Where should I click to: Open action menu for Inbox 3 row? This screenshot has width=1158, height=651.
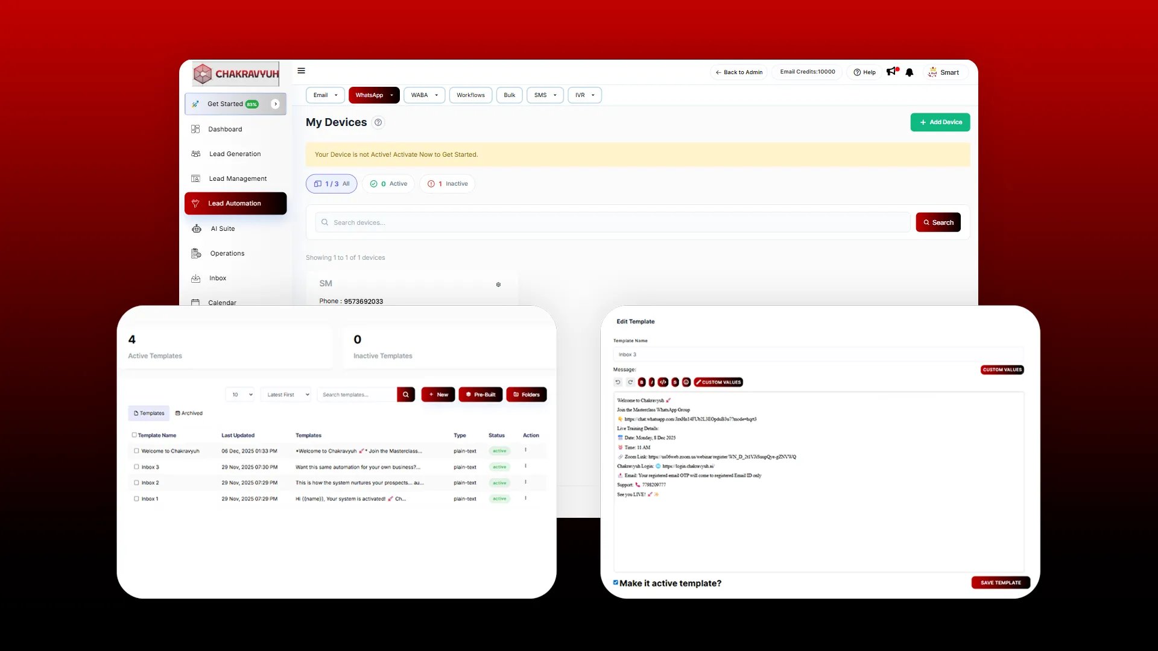tap(525, 467)
